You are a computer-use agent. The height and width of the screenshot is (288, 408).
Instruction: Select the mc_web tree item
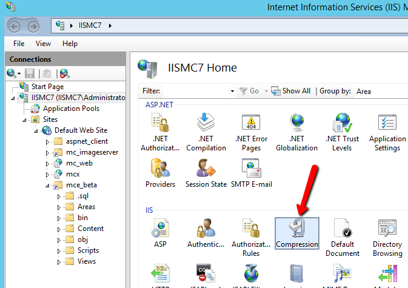(79, 163)
